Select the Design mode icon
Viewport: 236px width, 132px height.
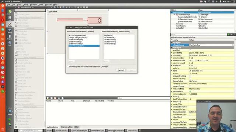[10, 25]
